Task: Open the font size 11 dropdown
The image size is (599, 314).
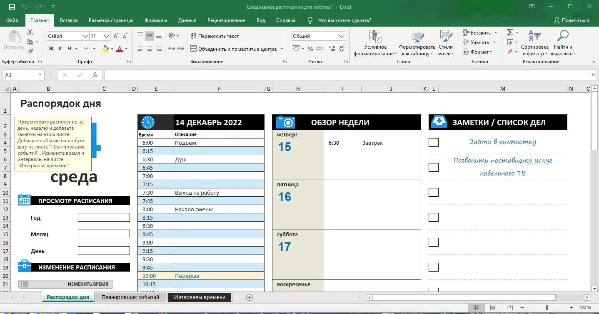Action: [106, 36]
